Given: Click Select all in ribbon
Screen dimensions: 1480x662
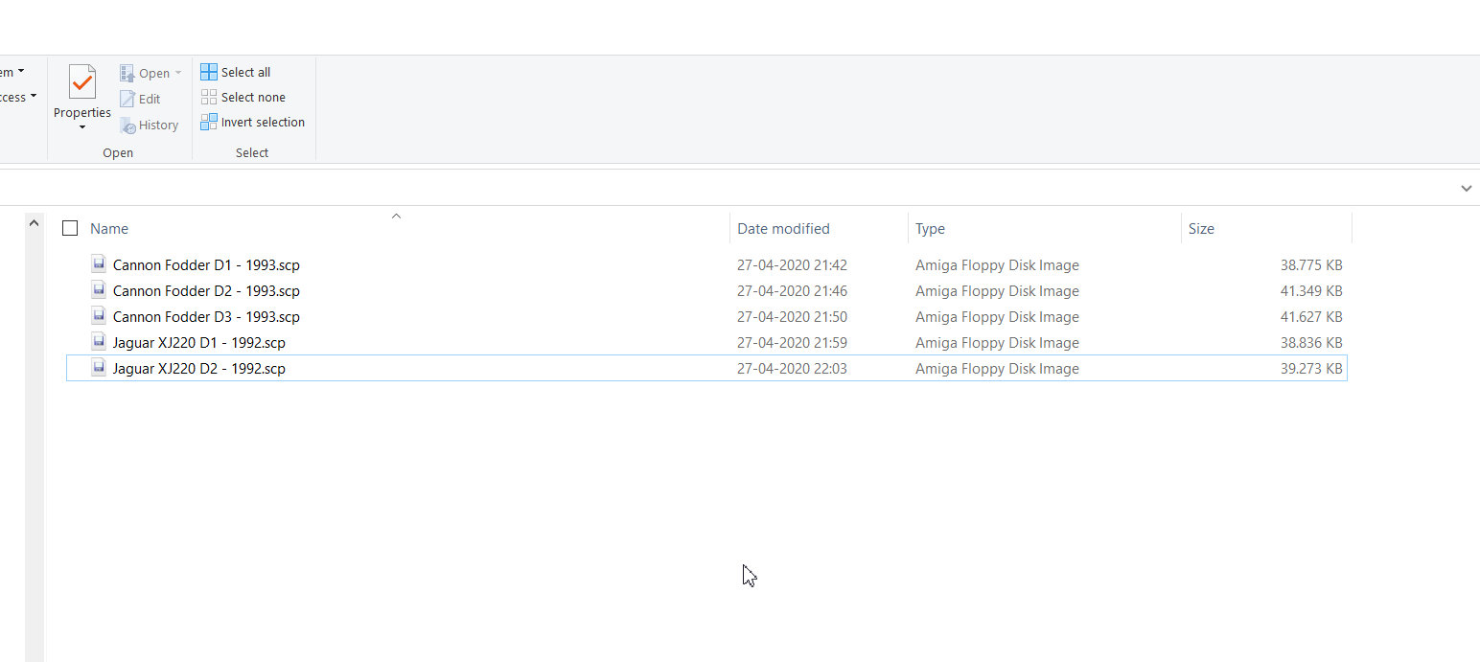Looking at the screenshot, I should click(236, 72).
